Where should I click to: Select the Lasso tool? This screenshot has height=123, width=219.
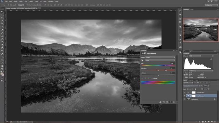coord(2,17)
